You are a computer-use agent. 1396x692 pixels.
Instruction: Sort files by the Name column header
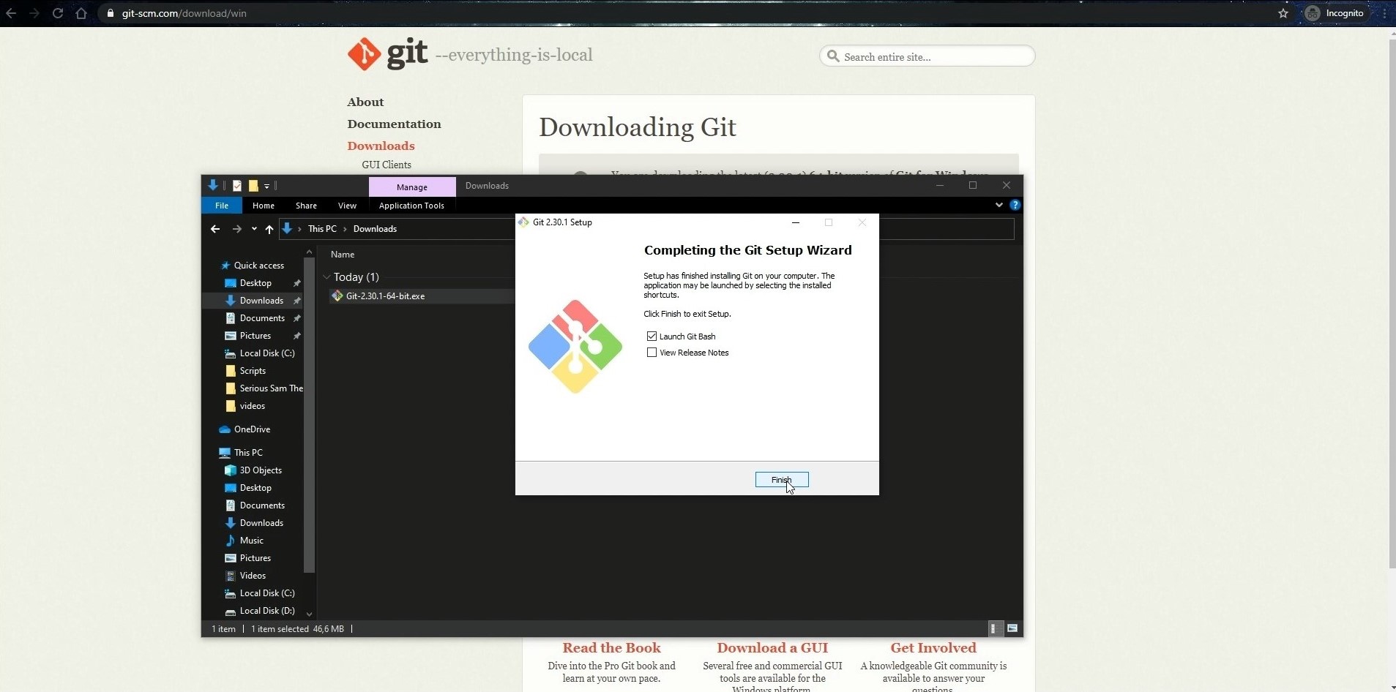[343, 255]
